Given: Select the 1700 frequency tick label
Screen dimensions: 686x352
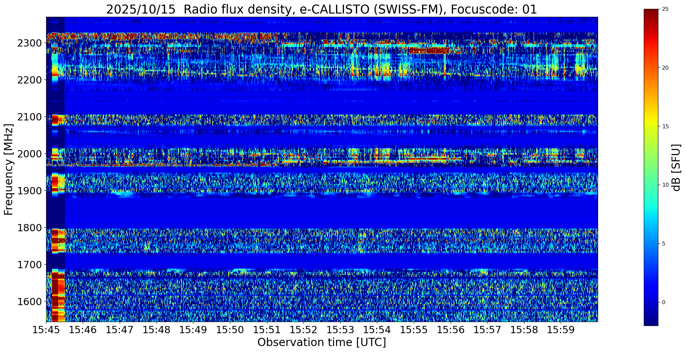Looking at the screenshot, I should tap(31, 265).
